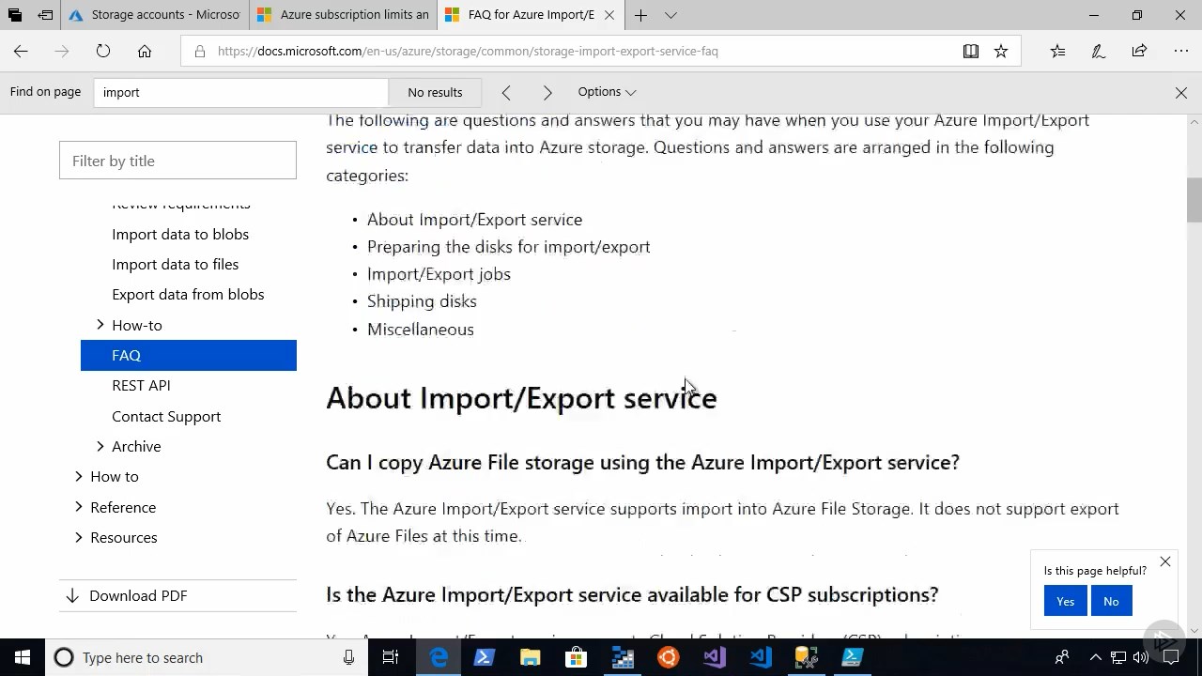Viewport: 1202px width, 676px height.
Task: Open Task View in taskbar
Action: pos(391,657)
